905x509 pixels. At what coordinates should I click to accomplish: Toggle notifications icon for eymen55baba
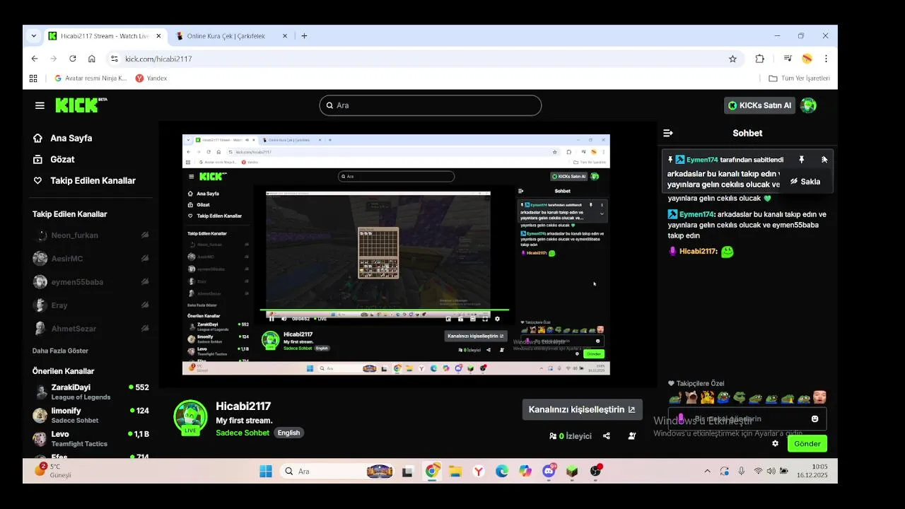tap(145, 282)
